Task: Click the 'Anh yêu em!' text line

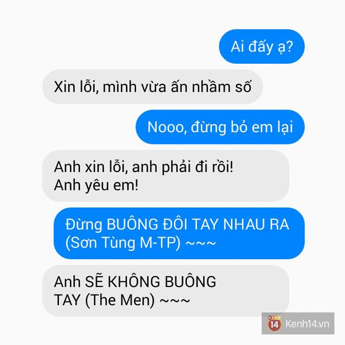Action: (96, 185)
